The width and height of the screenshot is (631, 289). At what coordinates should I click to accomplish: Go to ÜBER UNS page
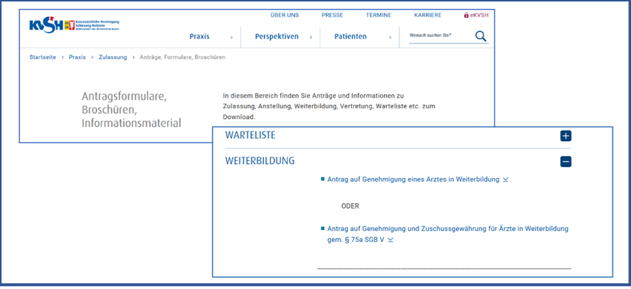[x=285, y=15]
